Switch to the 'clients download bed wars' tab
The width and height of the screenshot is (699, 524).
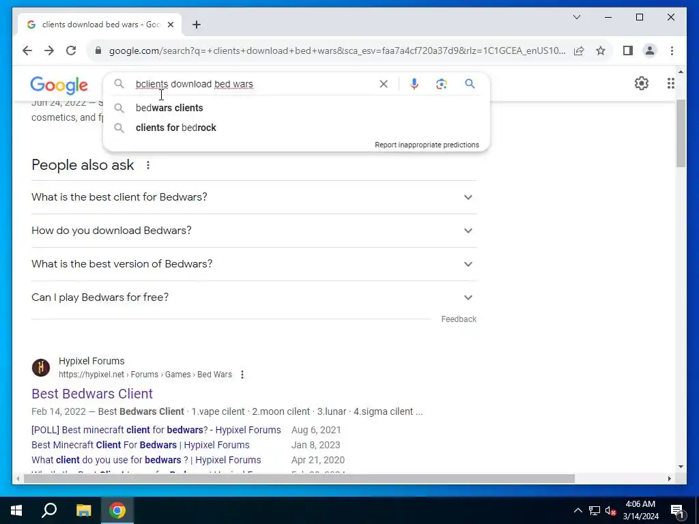pos(100,25)
